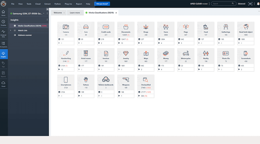
Task: Click the Advanced search link
Action: [241, 4]
